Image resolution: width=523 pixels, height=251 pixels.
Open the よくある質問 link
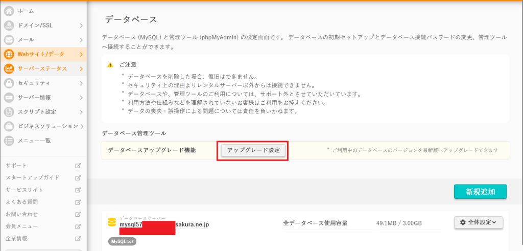pyautogui.click(x=21, y=202)
